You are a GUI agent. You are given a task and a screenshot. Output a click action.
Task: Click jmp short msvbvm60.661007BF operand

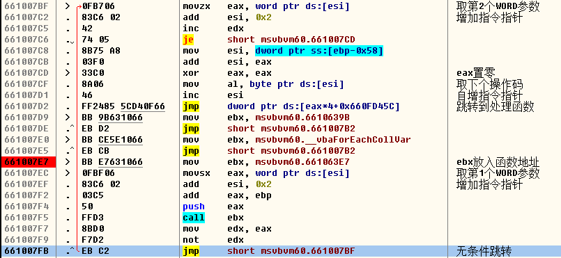291,251
